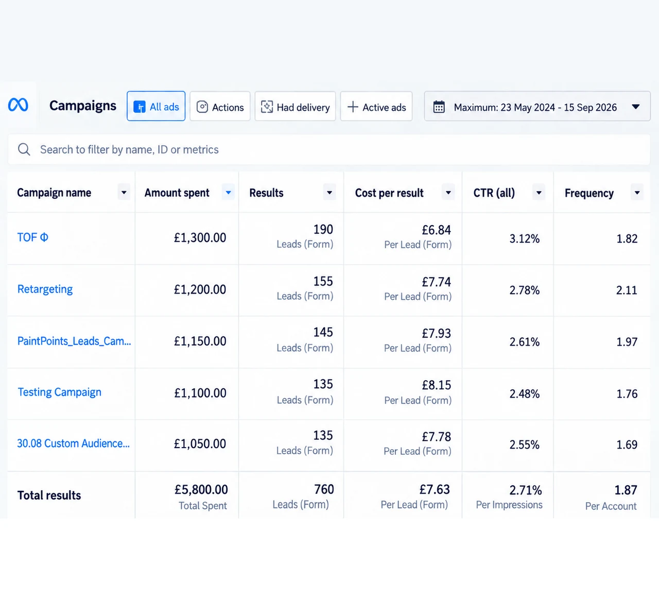
Task: Click the Maximum date range text
Action: (535, 107)
